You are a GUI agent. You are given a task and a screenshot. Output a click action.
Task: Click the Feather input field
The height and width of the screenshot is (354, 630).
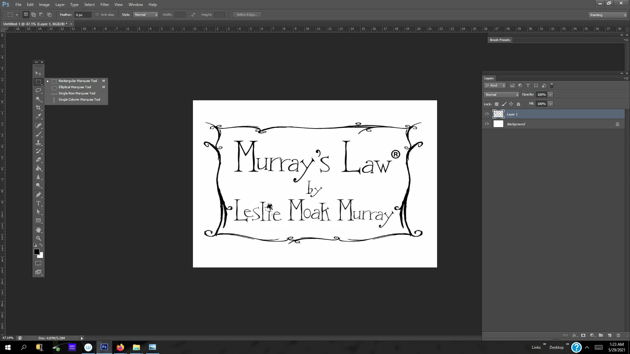click(x=83, y=15)
